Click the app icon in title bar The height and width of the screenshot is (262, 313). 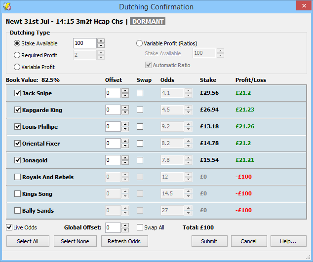[6, 6]
